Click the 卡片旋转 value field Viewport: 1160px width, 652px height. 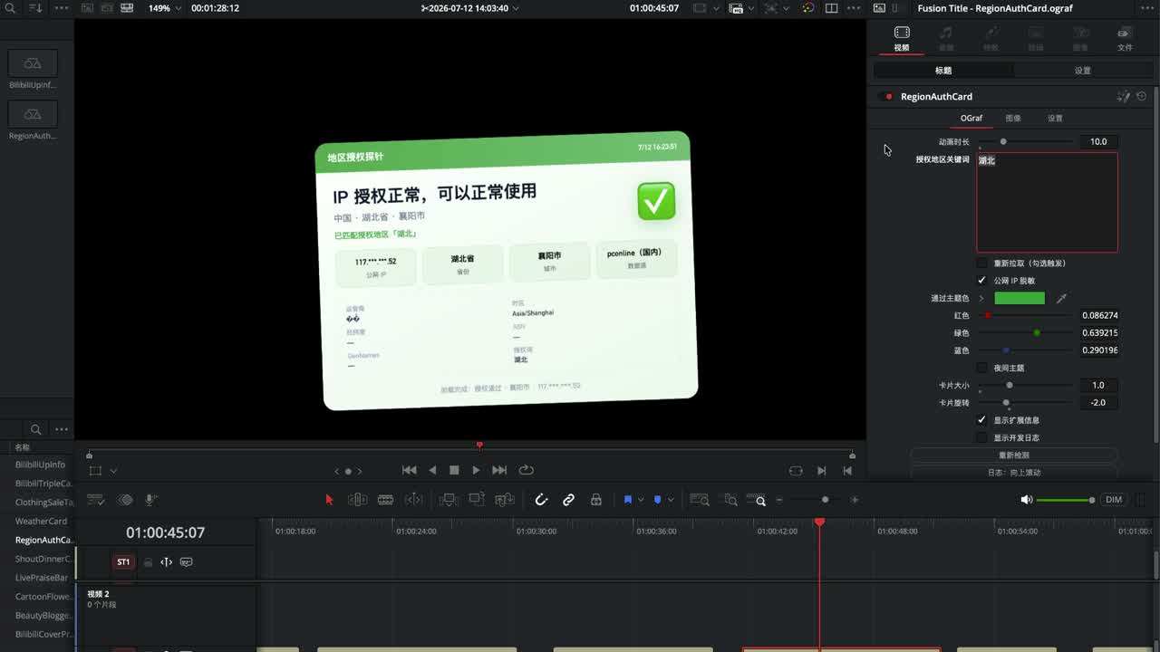point(1098,402)
